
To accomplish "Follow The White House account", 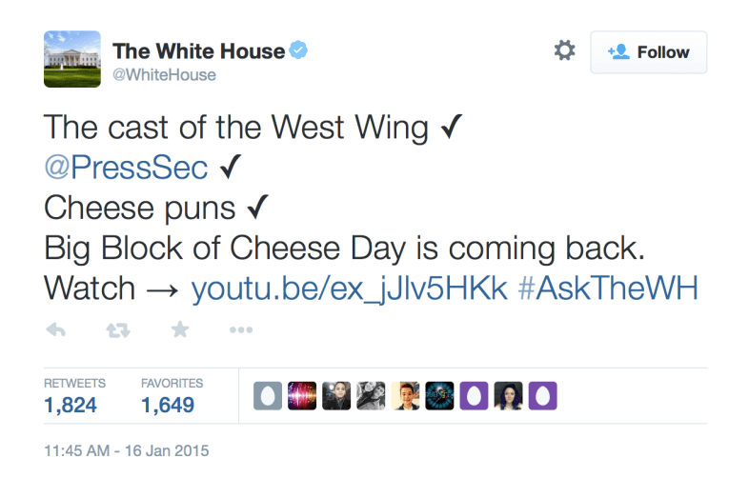I will (649, 52).
